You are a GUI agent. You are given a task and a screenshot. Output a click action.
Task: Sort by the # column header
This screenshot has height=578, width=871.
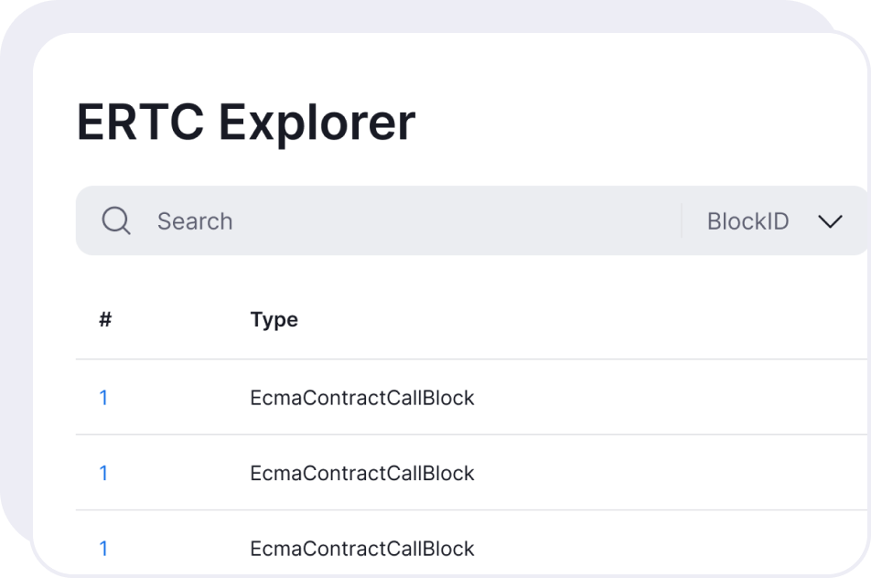[105, 319]
